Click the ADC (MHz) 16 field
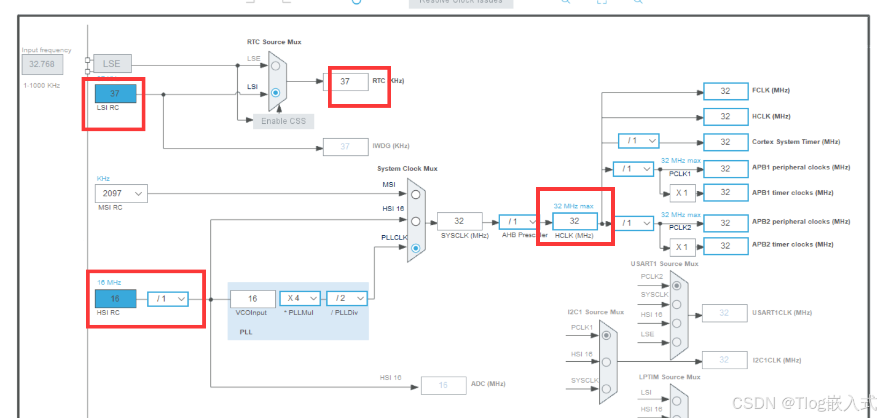 tap(443, 385)
